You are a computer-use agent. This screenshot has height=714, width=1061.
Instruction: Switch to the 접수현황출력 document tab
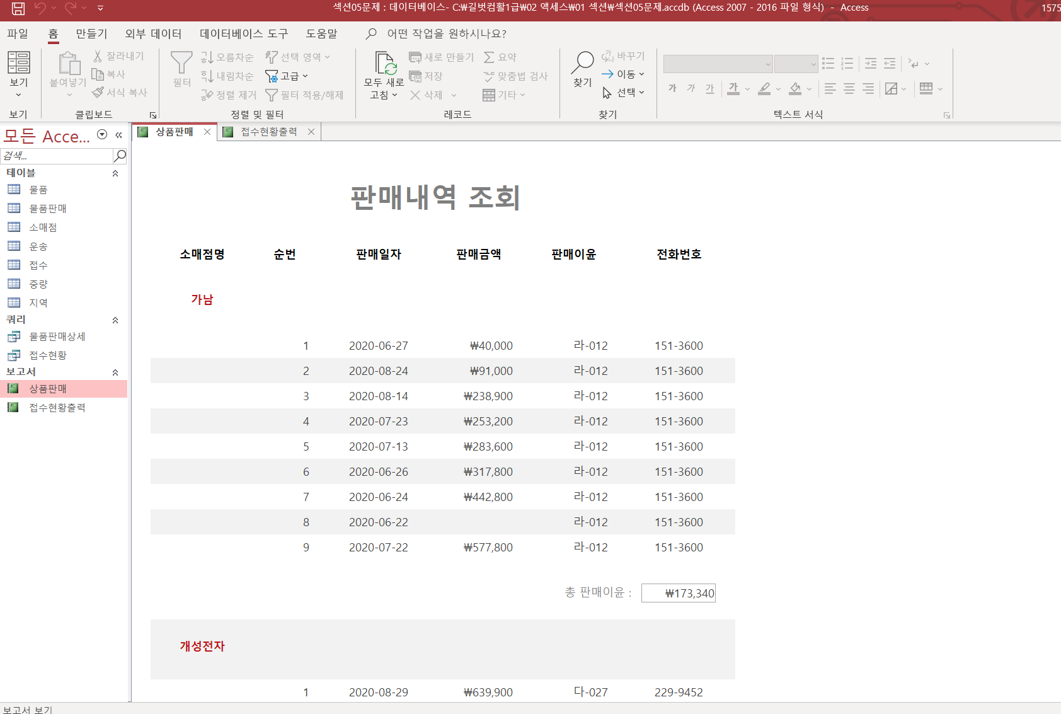(x=268, y=132)
